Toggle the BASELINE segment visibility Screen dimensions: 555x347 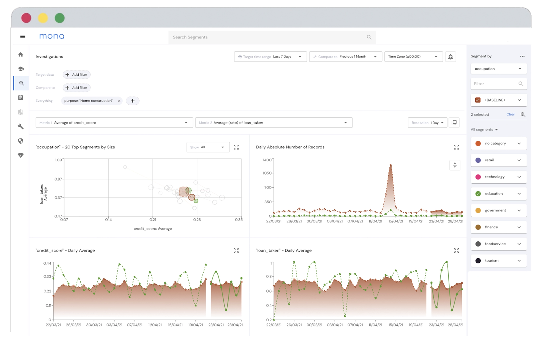point(478,100)
